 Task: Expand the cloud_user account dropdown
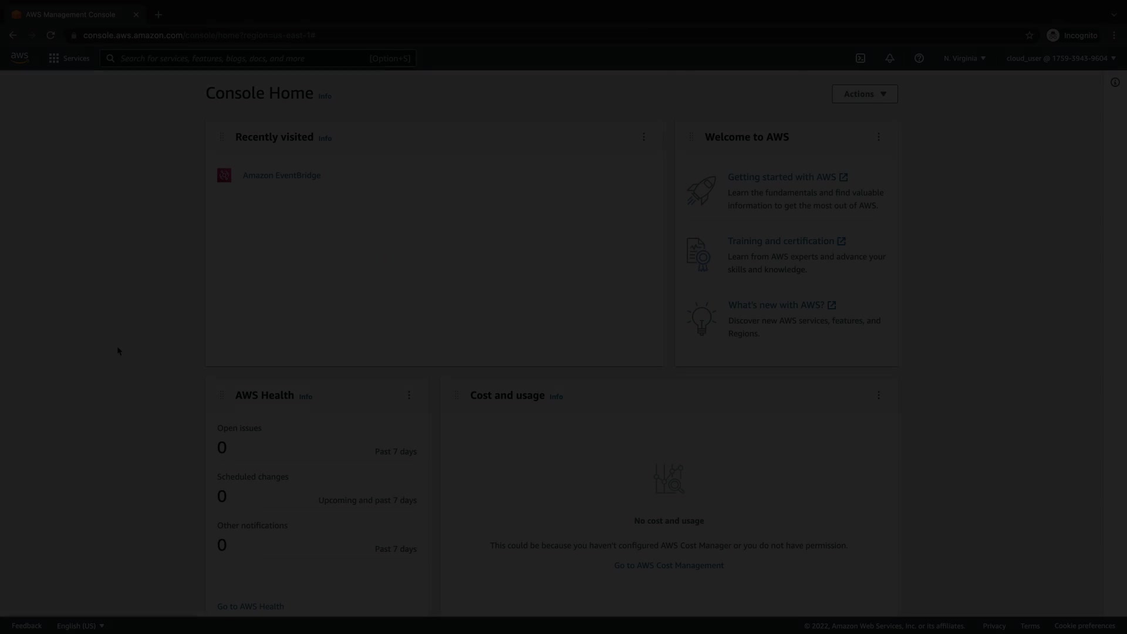[1061, 58]
